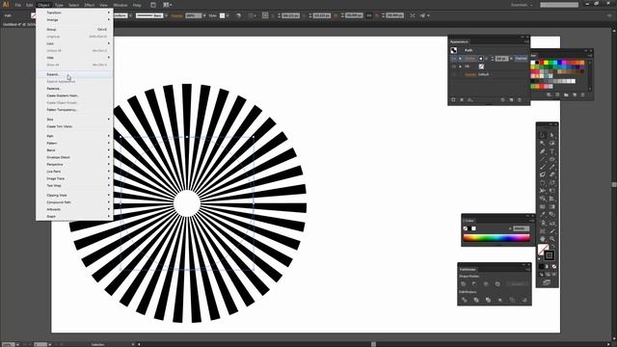Select the Gradient tool
This screenshot has width=617, height=347.
[x=552, y=206]
